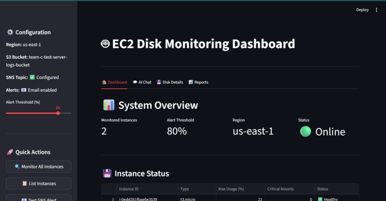This screenshot has width=386, height=201.
Task: Click the Status column header in table
Action: (337, 189)
